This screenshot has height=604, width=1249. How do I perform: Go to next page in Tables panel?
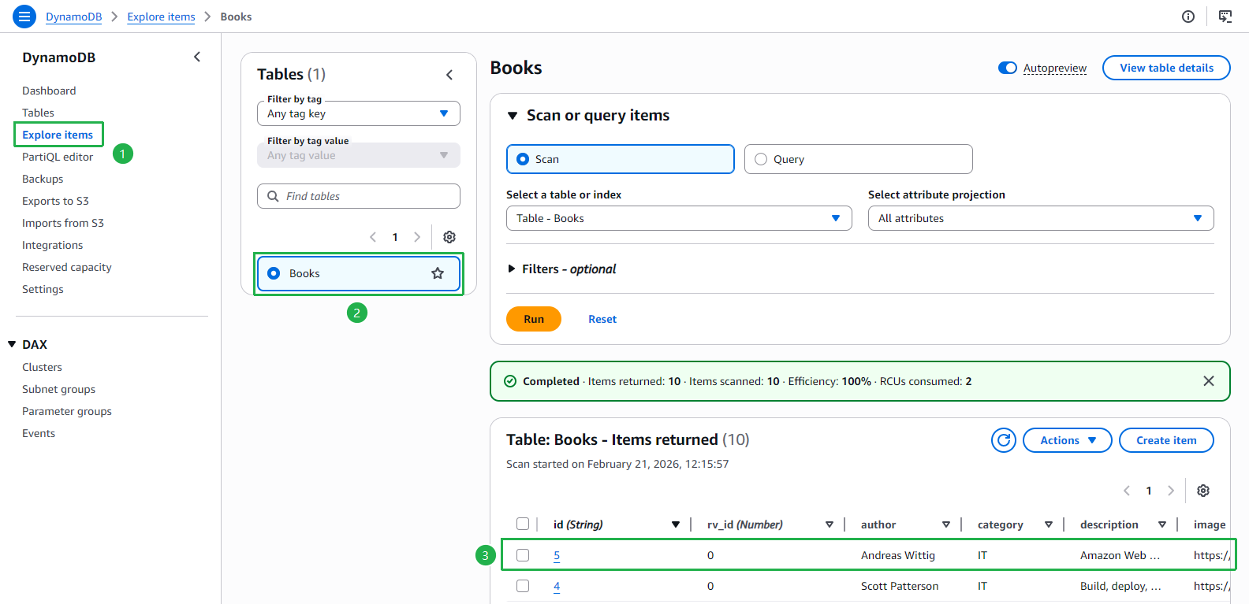tap(417, 237)
